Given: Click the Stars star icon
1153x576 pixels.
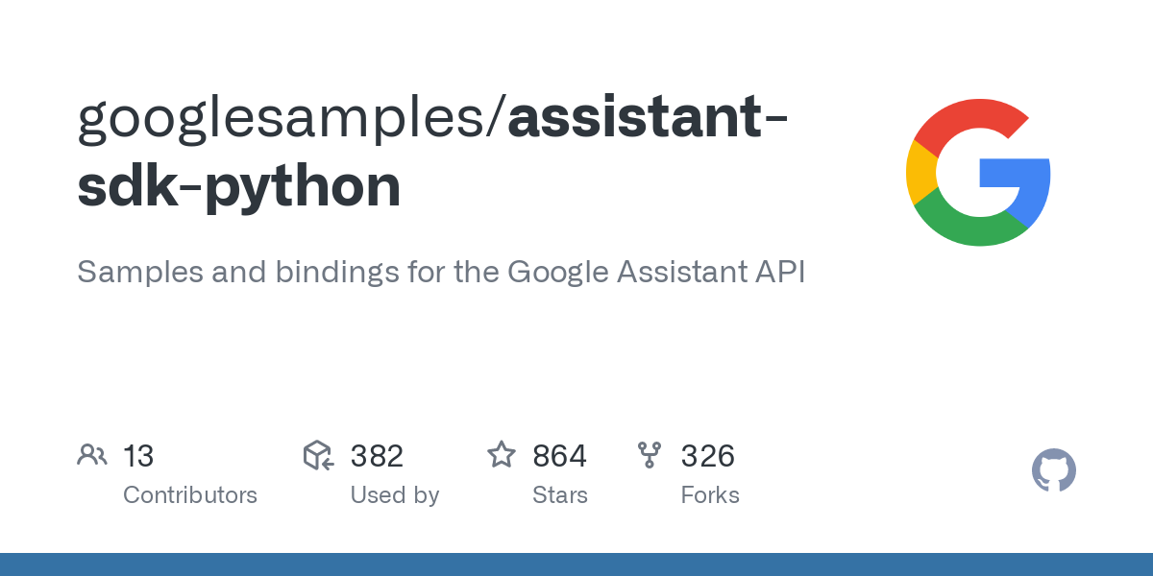Looking at the screenshot, I should point(502,455).
